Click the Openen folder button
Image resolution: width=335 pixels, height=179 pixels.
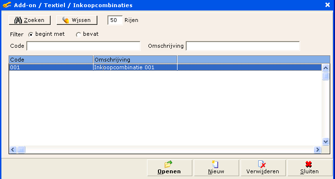tap(169, 168)
